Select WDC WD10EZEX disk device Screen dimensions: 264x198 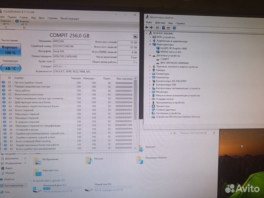pyautogui.click(x=172, y=63)
